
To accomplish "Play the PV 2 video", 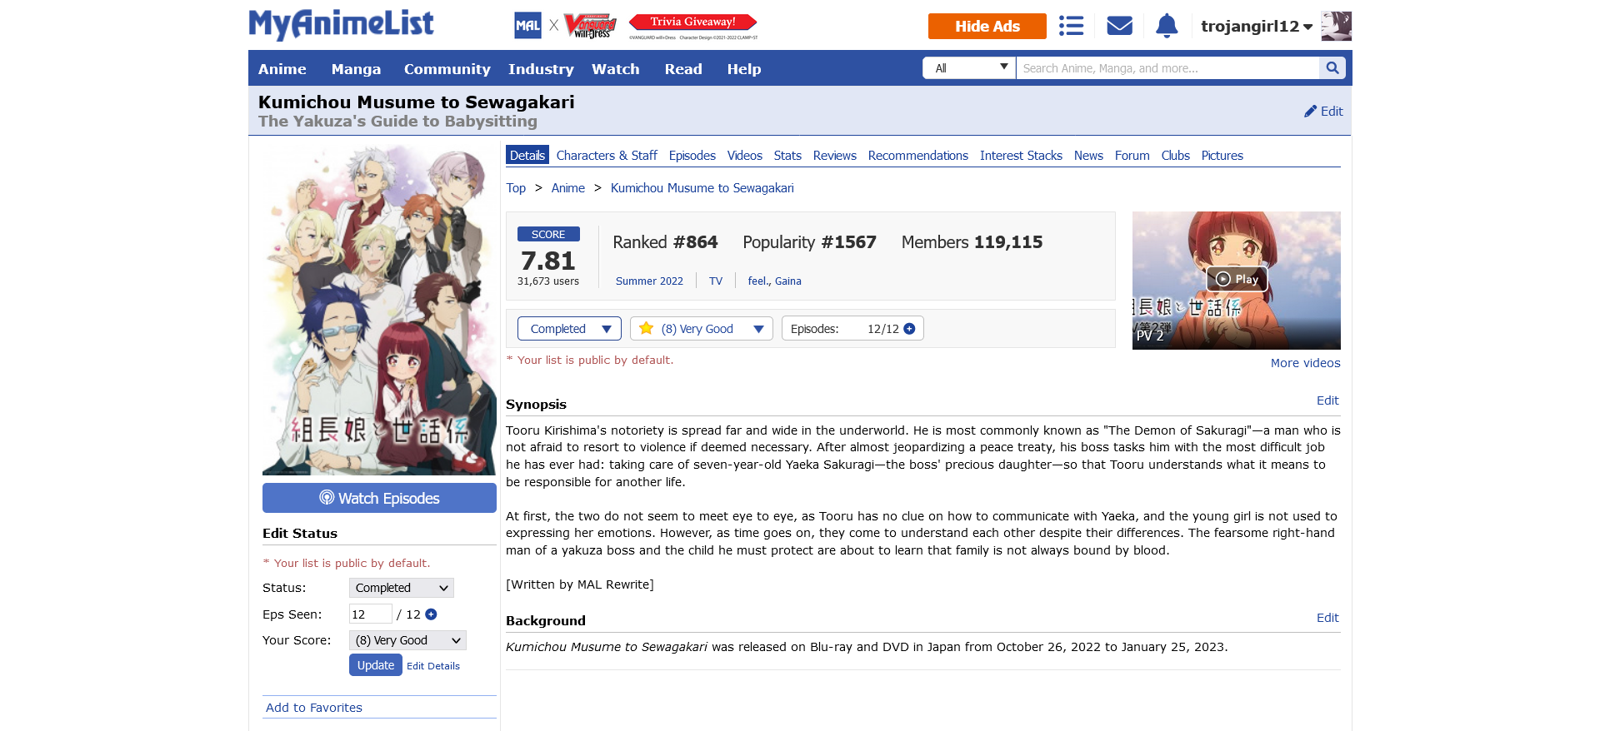I will click(1237, 279).
